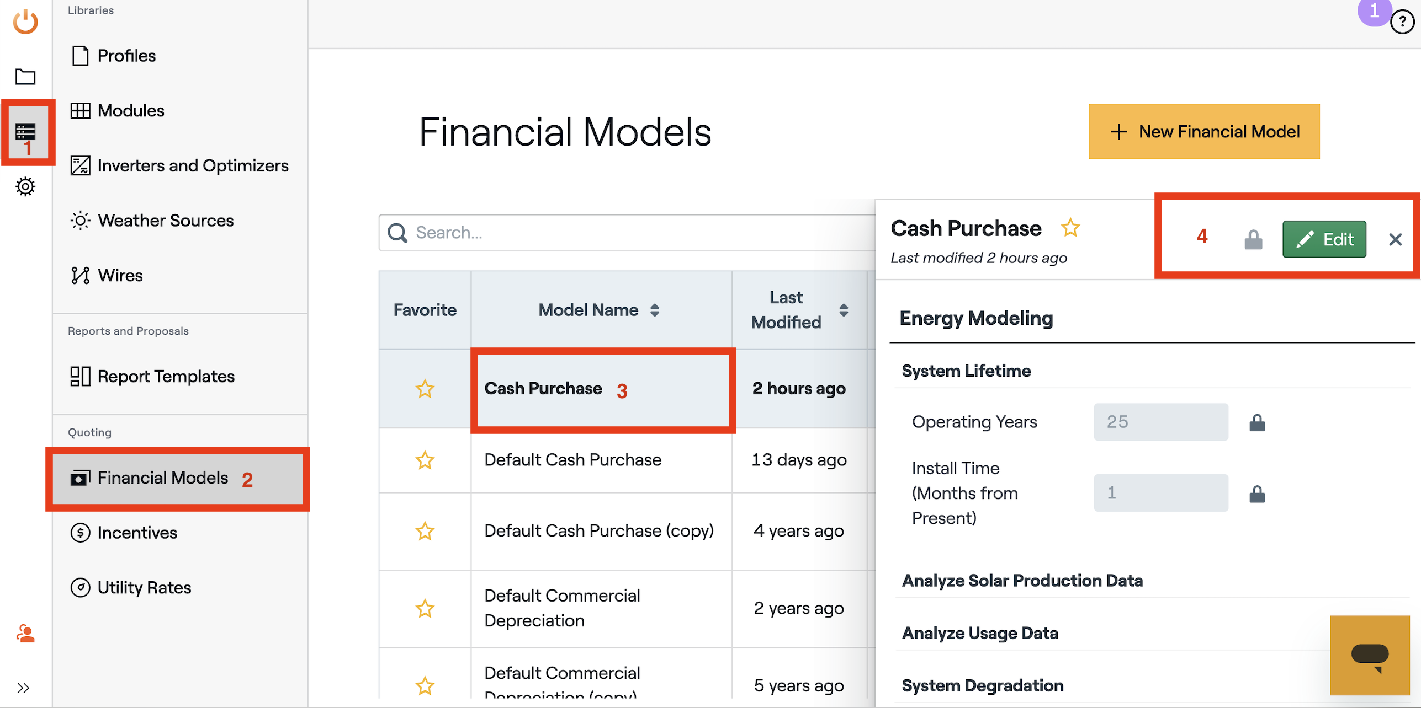Click the lock icon beside Edit button
1421x708 pixels.
click(x=1253, y=239)
